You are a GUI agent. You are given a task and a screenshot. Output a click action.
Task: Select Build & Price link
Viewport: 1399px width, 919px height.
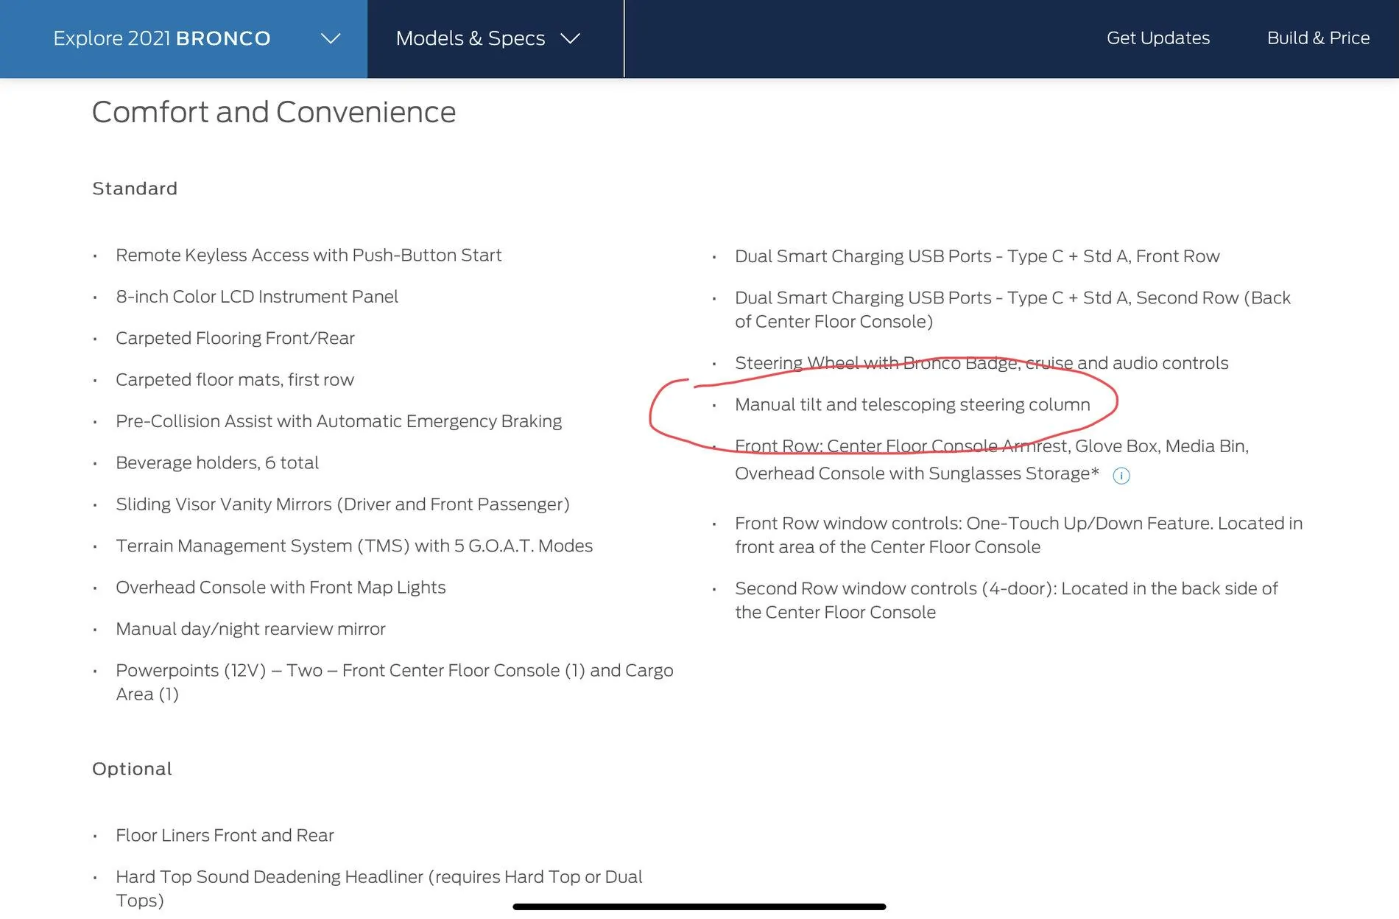pyautogui.click(x=1318, y=38)
